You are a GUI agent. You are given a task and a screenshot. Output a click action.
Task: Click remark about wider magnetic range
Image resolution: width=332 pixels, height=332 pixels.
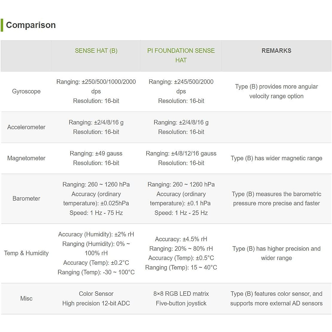point(276,158)
